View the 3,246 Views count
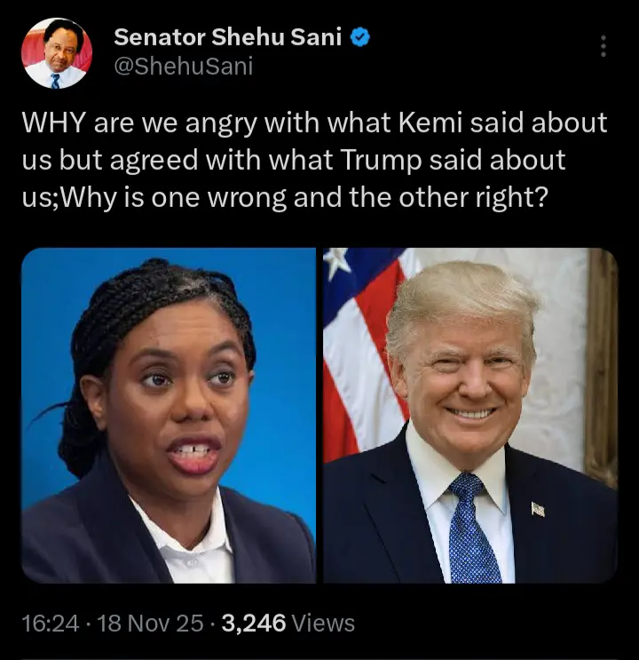Viewport: 639px width, 660px height. (x=288, y=624)
